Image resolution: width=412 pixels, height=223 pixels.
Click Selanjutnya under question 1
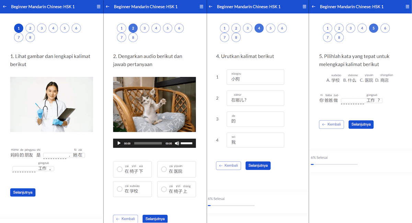click(x=23, y=192)
